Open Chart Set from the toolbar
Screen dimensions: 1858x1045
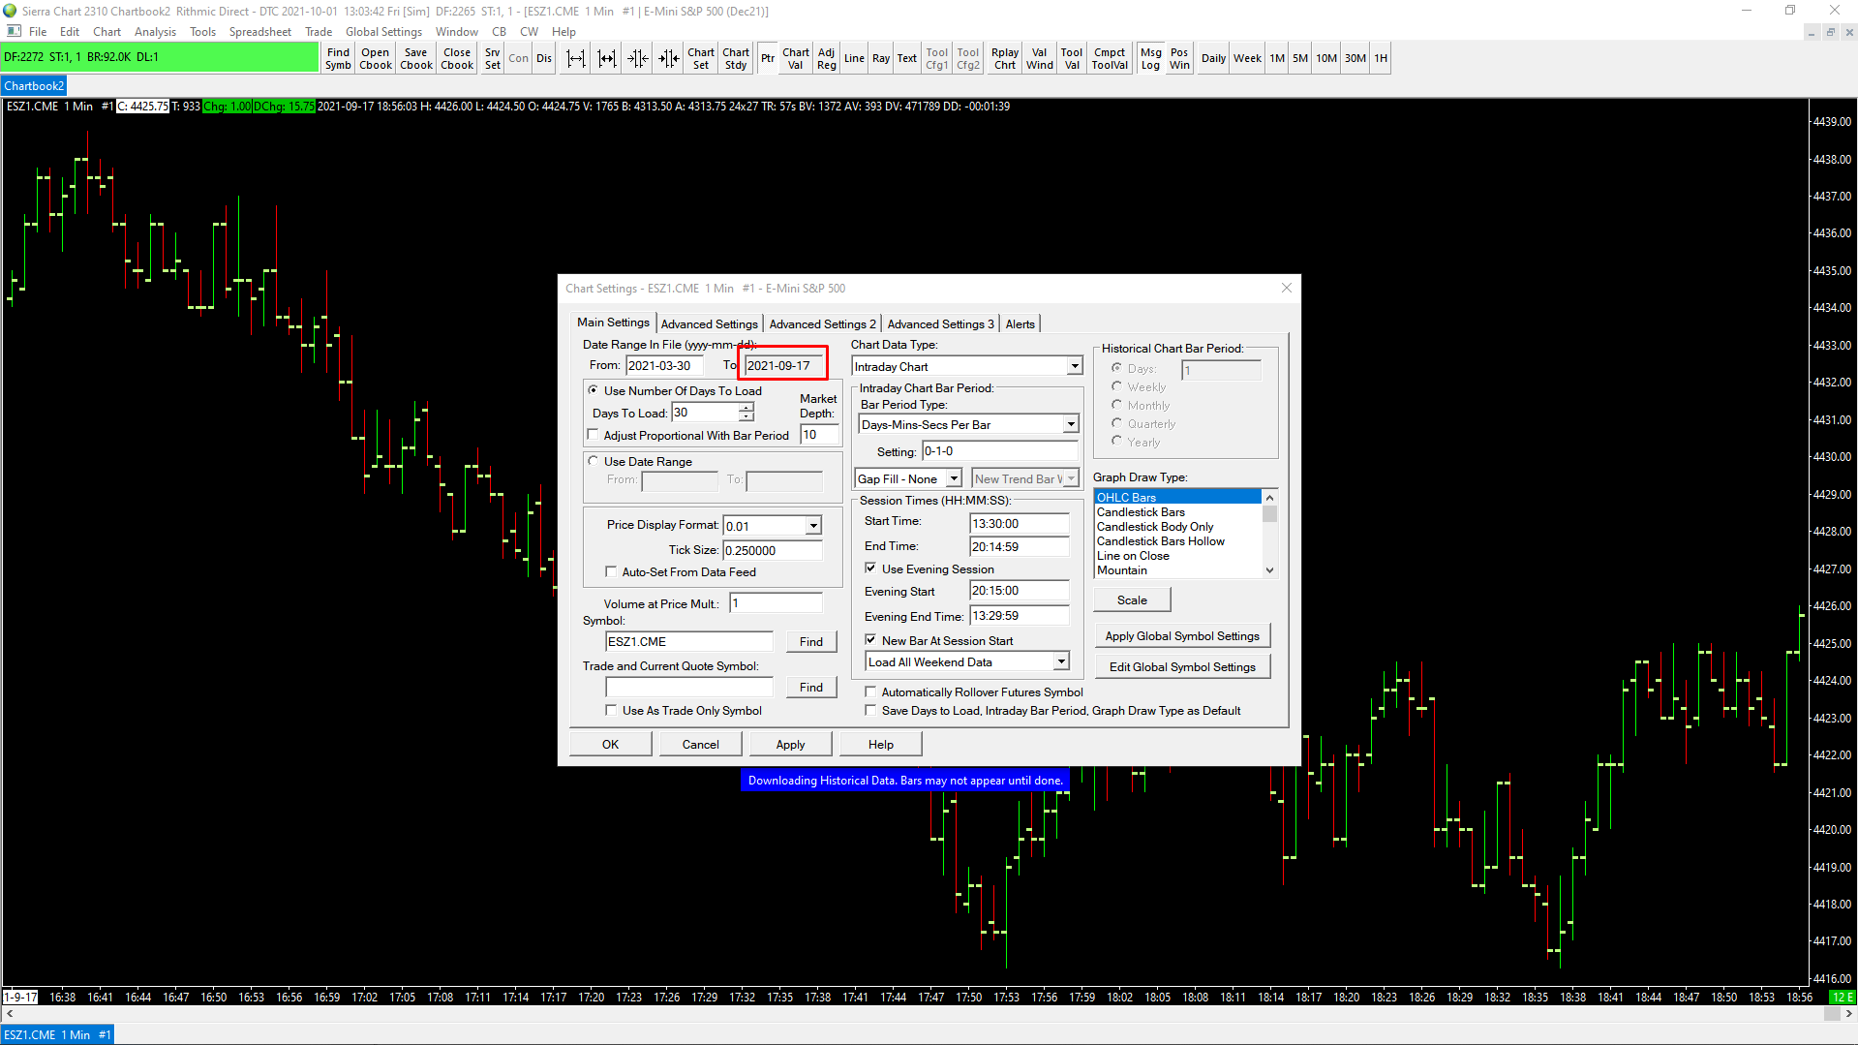pyautogui.click(x=701, y=59)
